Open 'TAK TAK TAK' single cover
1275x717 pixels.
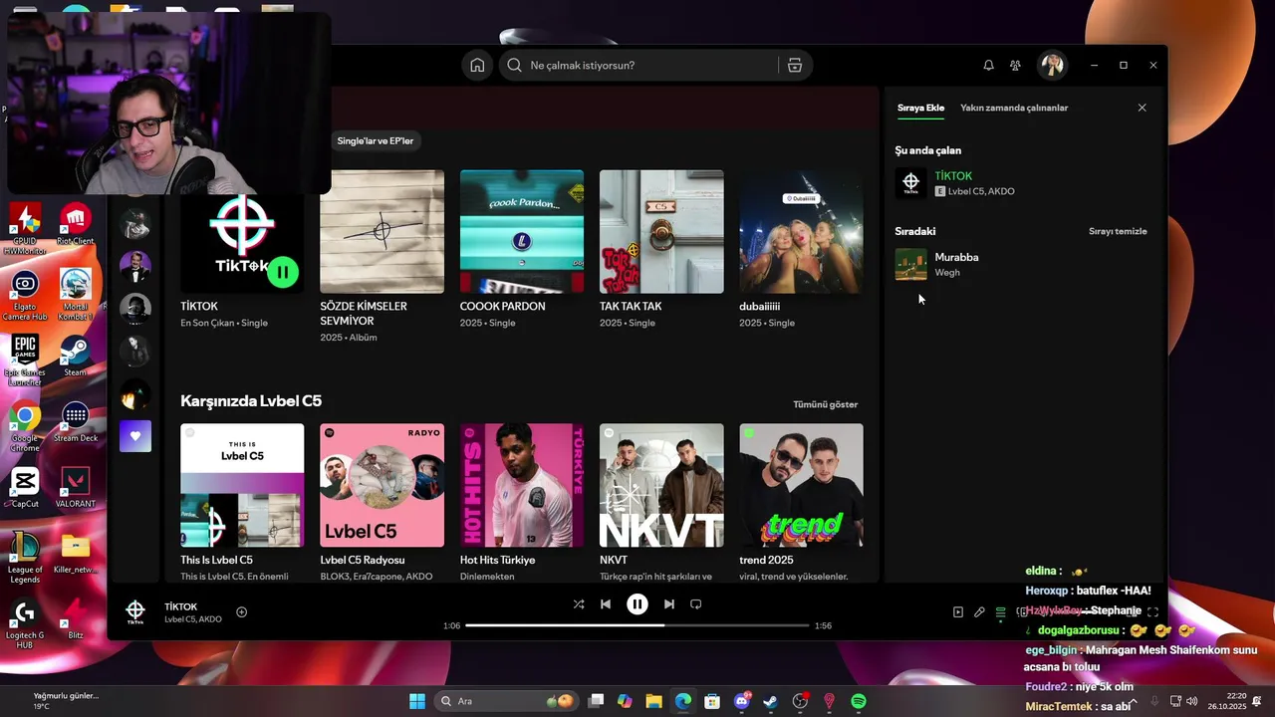tap(661, 231)
